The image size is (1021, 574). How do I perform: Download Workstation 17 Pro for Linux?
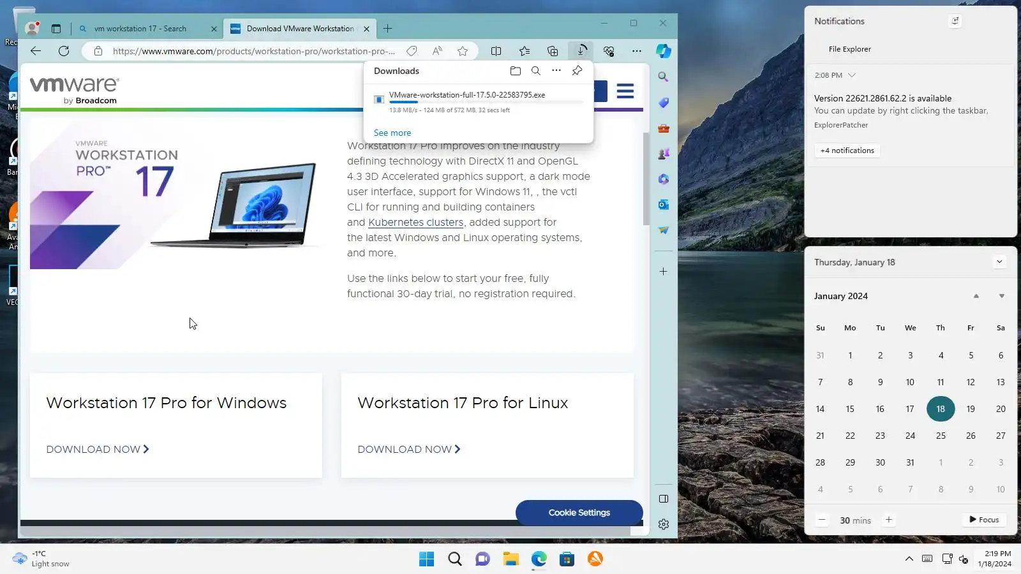409,450
